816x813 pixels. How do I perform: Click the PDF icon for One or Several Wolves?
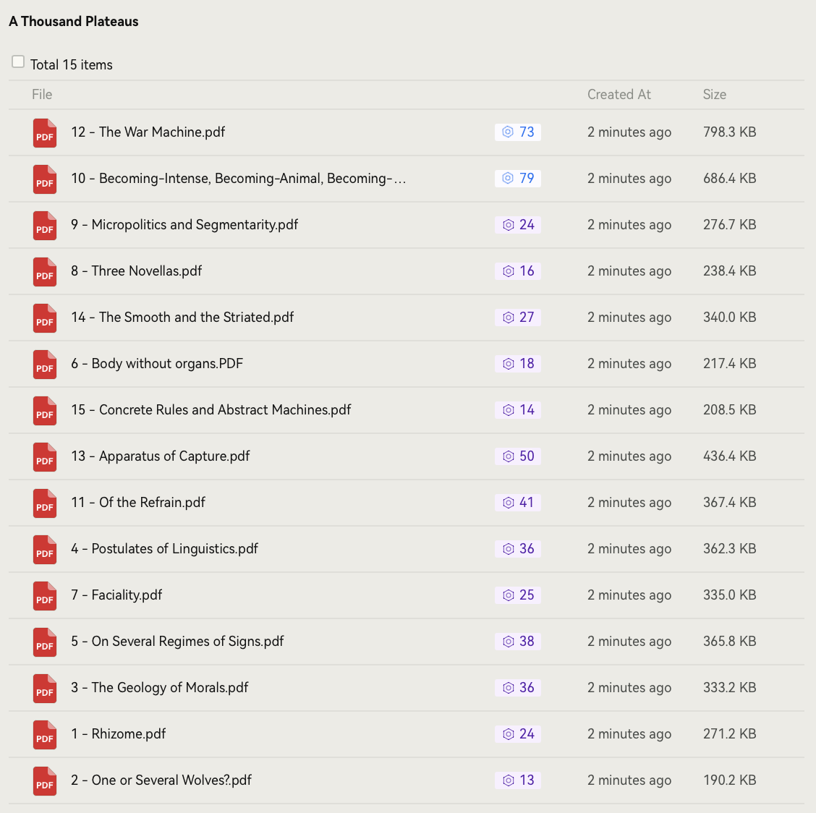pos(45,781)
